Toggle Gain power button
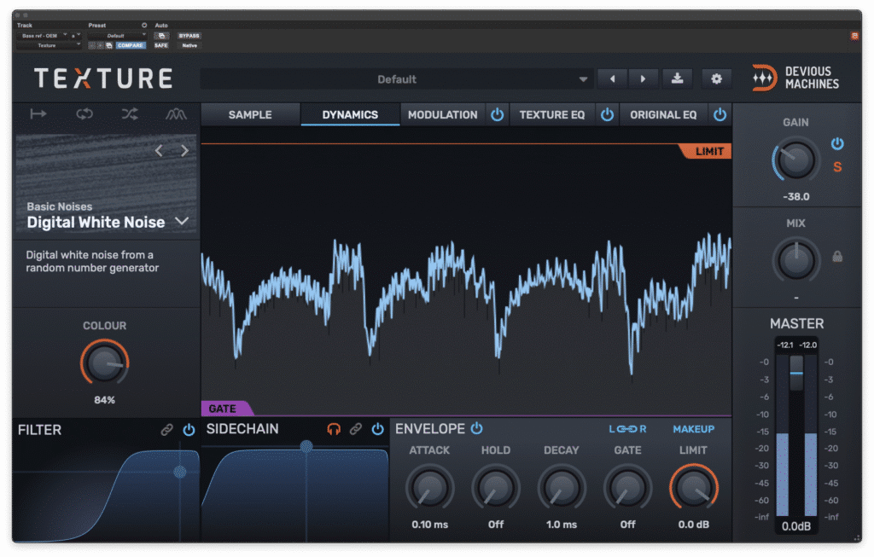The width and height of the screenshot is (874, 557). 837,143
